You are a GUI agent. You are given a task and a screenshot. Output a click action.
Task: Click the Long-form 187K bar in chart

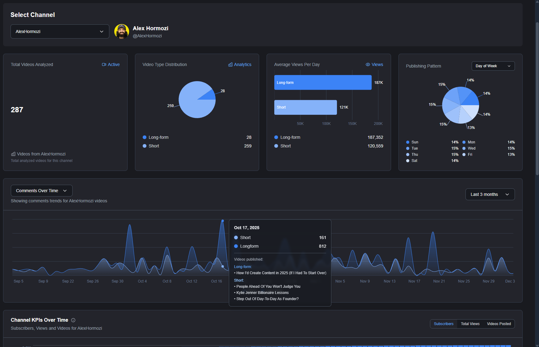(x=323, y=82)
